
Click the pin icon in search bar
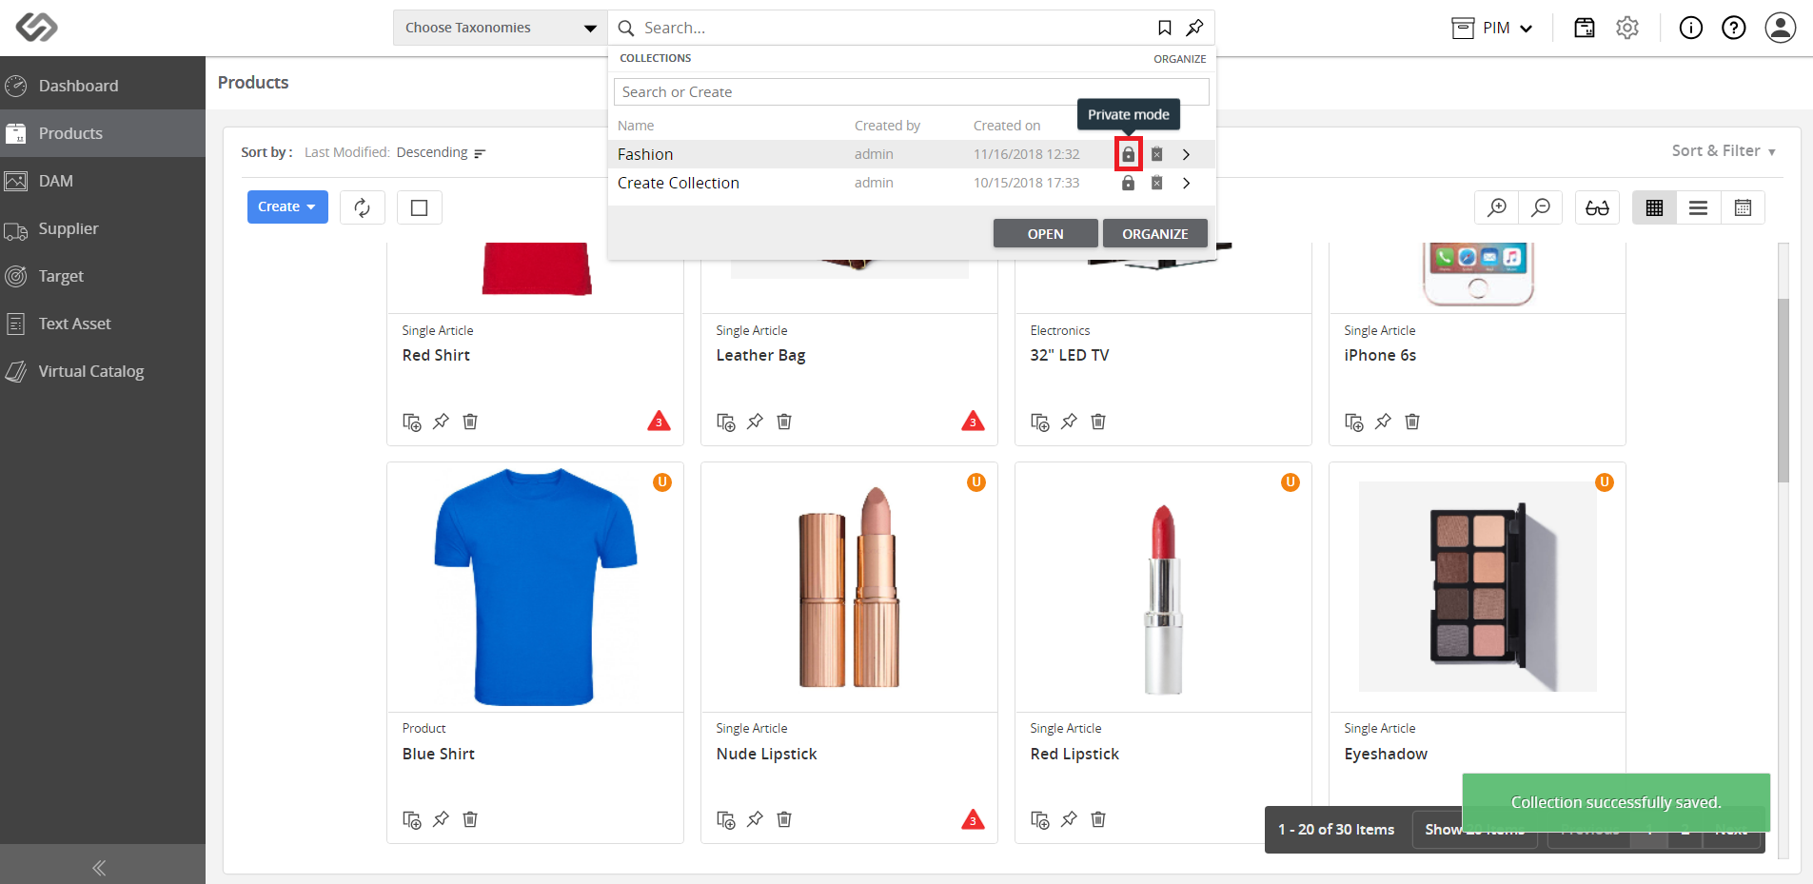point(1194,28)
